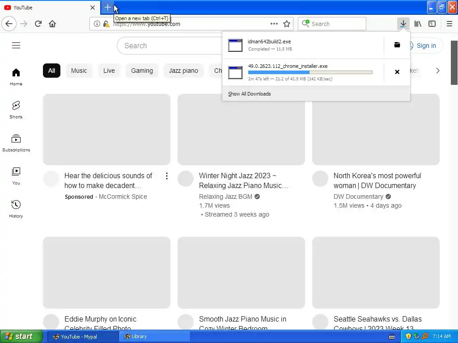Screen dimensions: 458x343
Task: Open Winter Night Jazz 2023 video thumbnail
Action: (241, 130)
